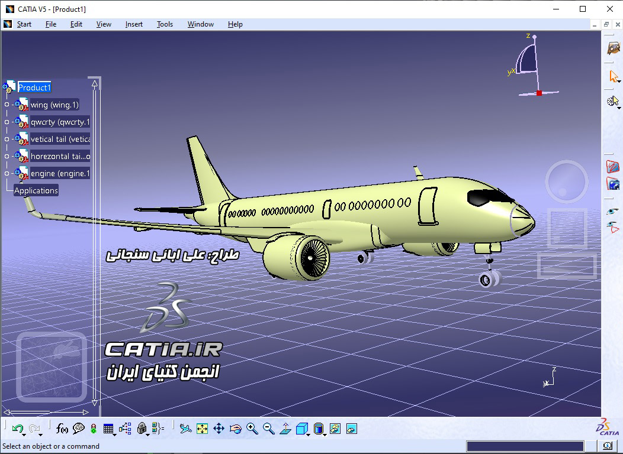Select the orange Select arrow tool
Viewport: 623px width, 454px height.
click(x=613, y=76)
